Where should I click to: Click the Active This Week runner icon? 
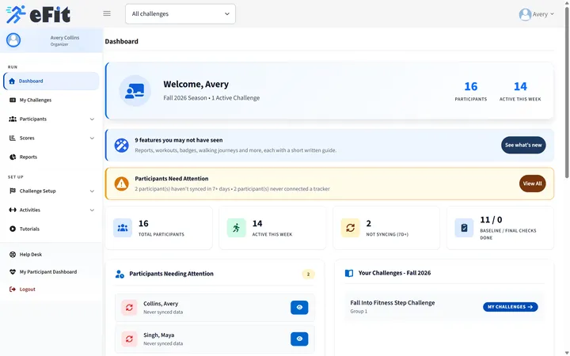click(x=236, y=228)
